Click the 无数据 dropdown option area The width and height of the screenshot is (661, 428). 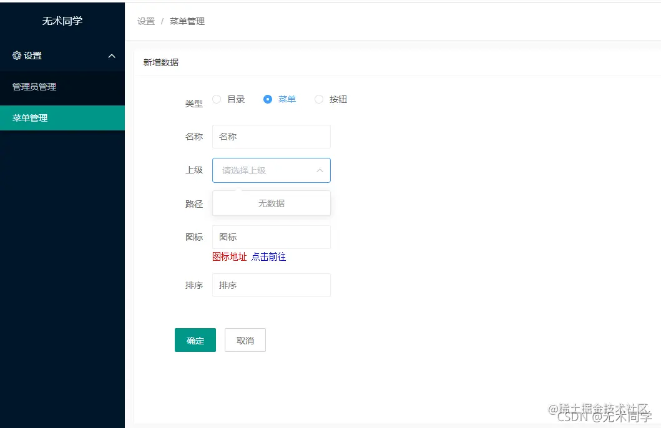271,203
